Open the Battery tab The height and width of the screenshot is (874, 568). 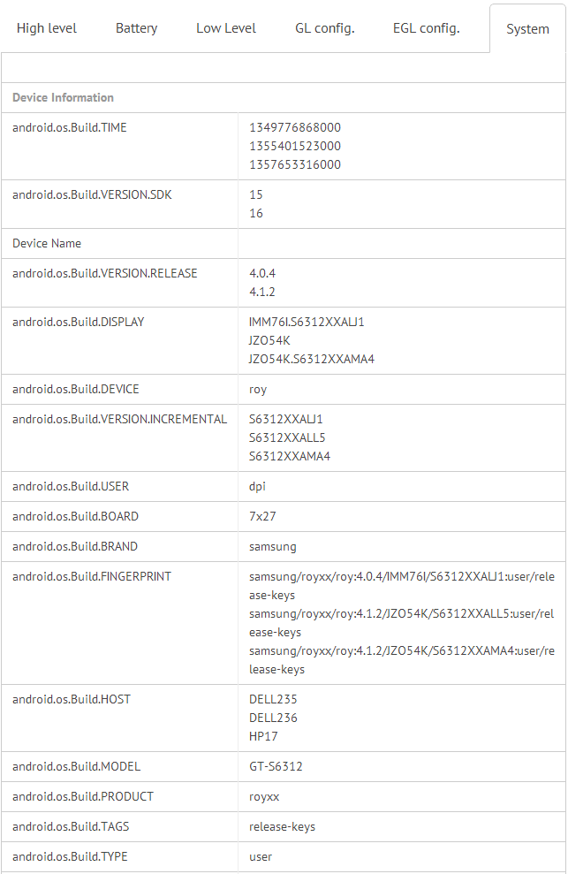137,28
